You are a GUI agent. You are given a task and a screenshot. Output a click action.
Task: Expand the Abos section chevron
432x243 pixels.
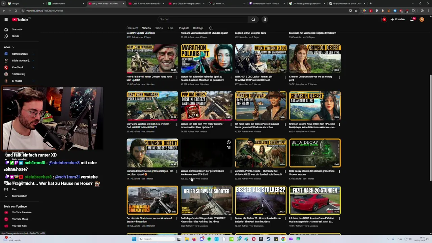[13, 47]
